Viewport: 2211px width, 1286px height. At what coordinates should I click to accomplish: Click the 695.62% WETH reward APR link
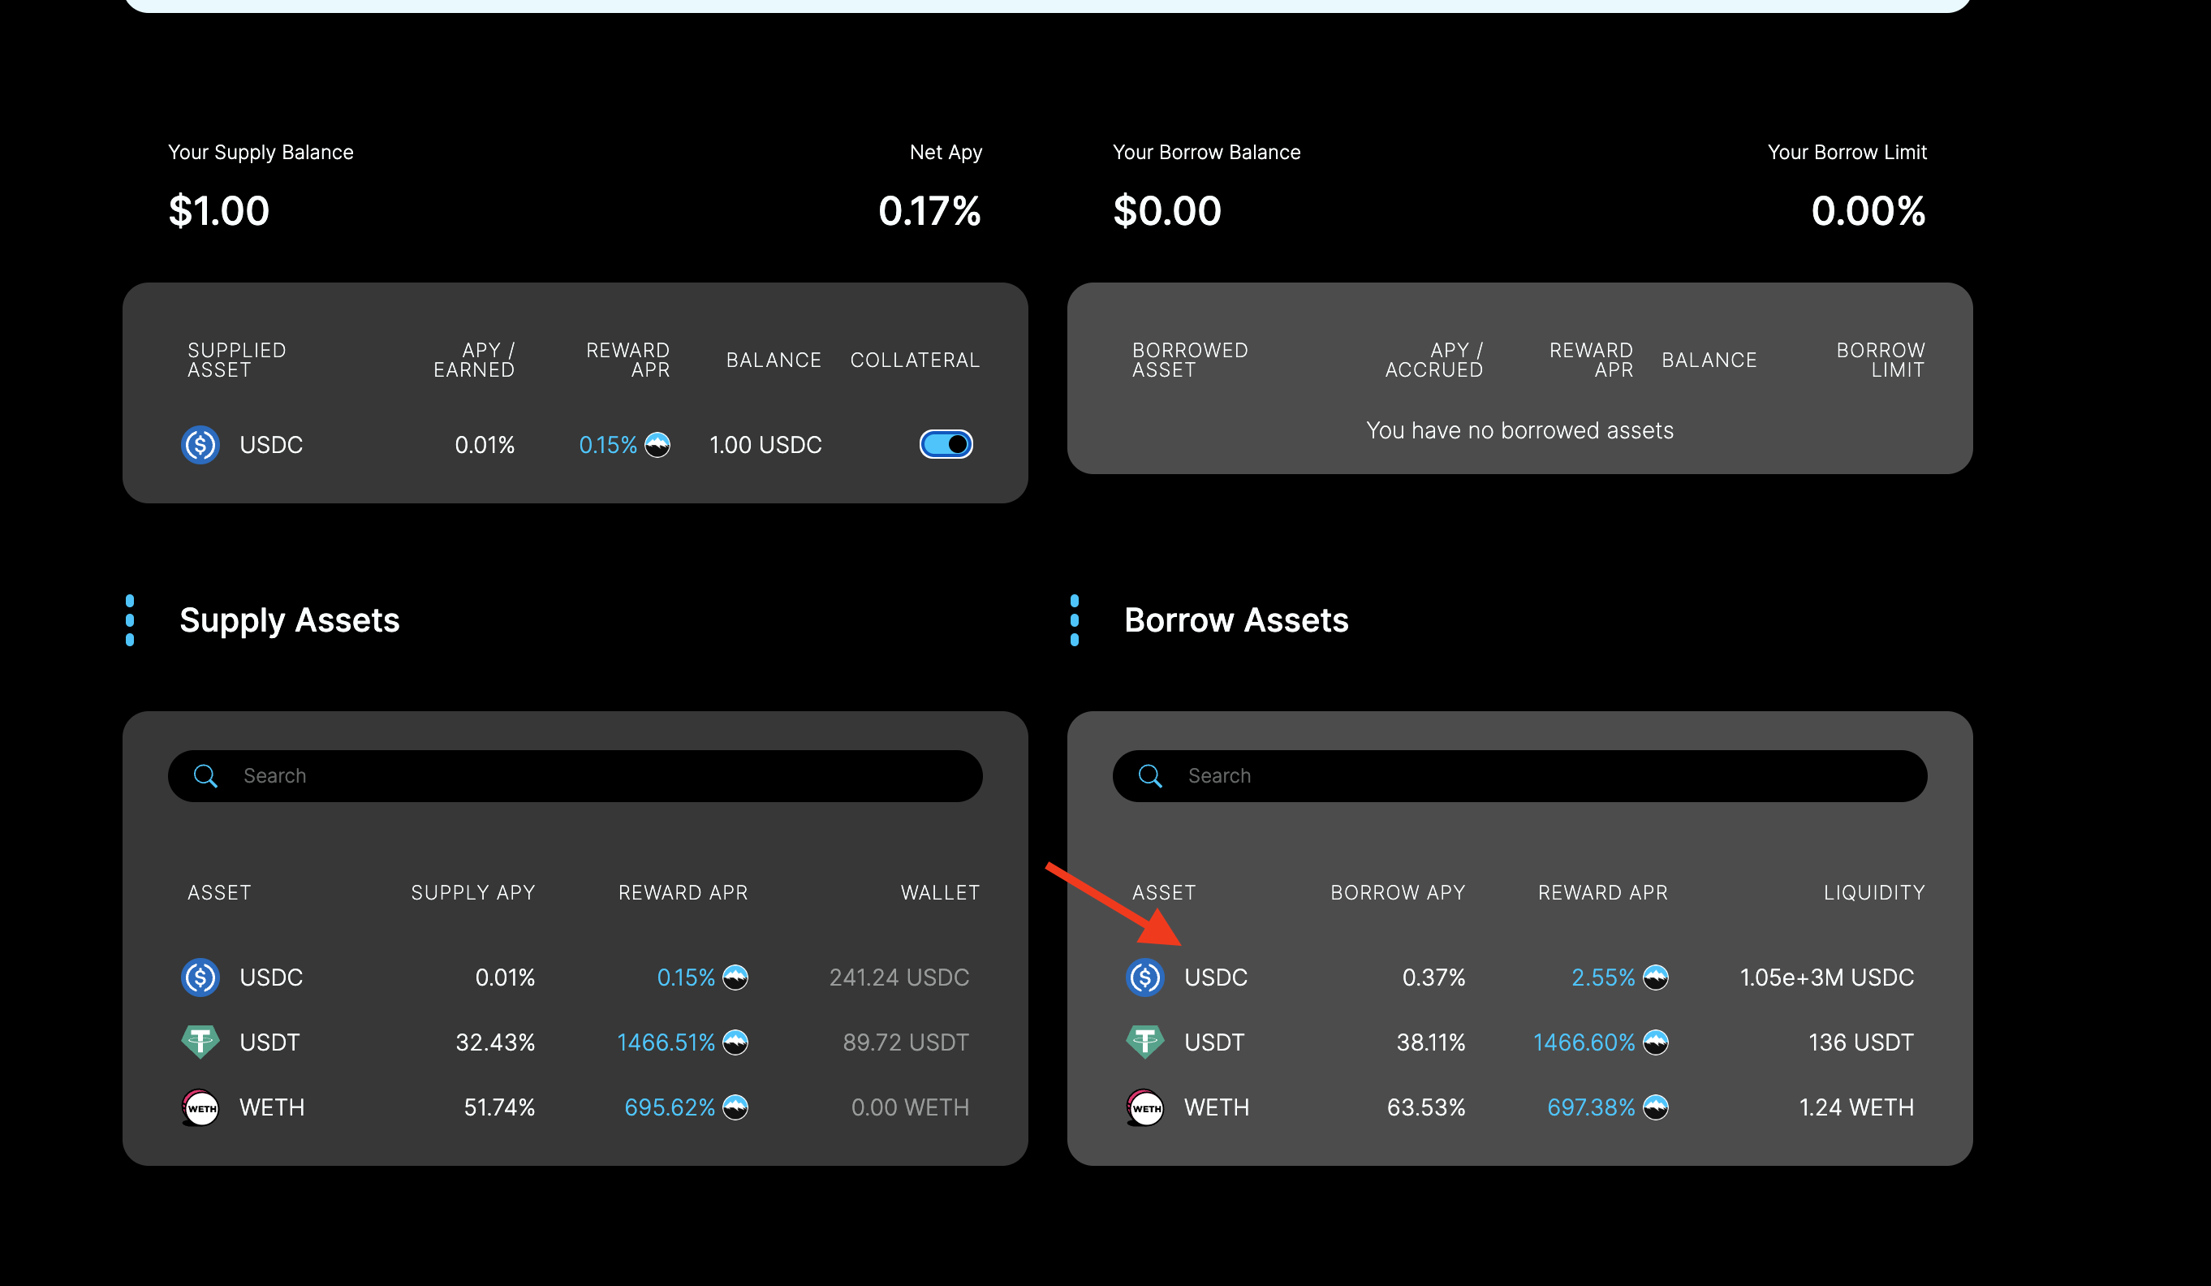pos(670,1107)
